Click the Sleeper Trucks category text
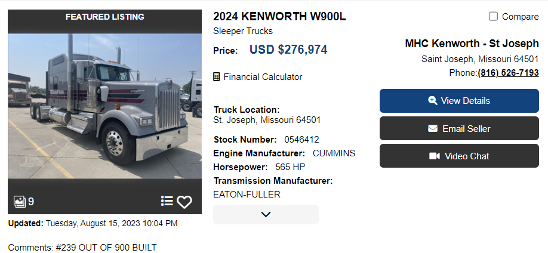Viewport: 548px width, 253px height. [x=243, y=31]
